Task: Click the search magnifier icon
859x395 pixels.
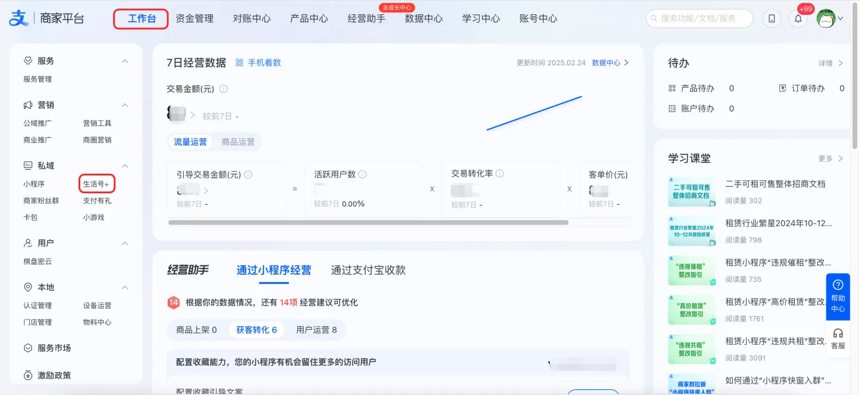Action: [x=654, y=19]
